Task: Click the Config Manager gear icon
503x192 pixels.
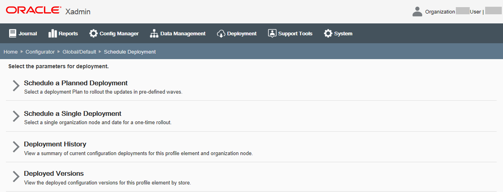Action: click(94, 33)
